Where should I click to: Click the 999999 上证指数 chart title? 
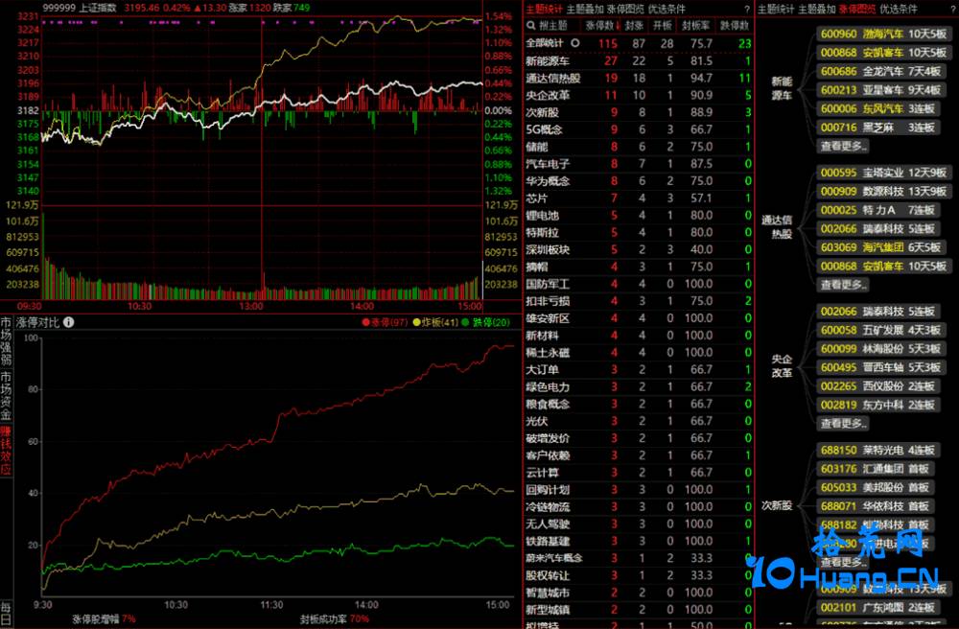[x=80, y=8]
